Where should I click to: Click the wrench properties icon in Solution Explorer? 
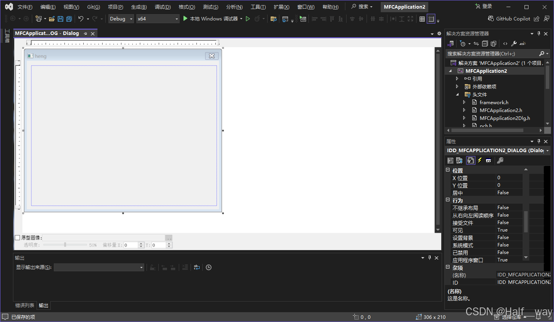tap(514, 44)
